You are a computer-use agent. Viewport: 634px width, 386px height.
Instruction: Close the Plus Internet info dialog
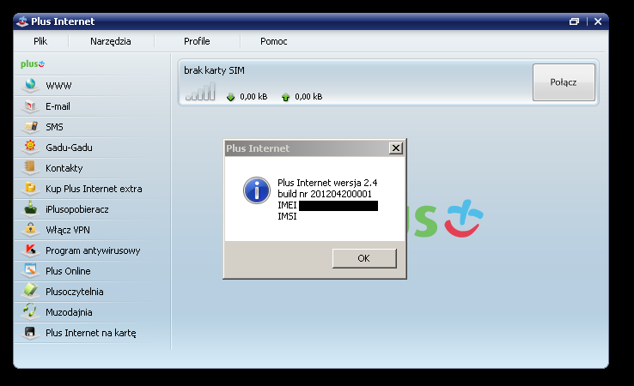pyautogui.click(x=396, y=148)
